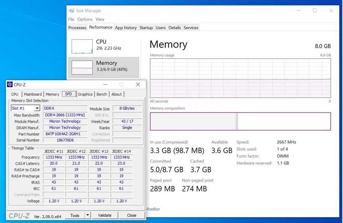Select the Memory graph thumbnail in sidebar
This screenshot has height=223, width=343.
tap(82, 67)
